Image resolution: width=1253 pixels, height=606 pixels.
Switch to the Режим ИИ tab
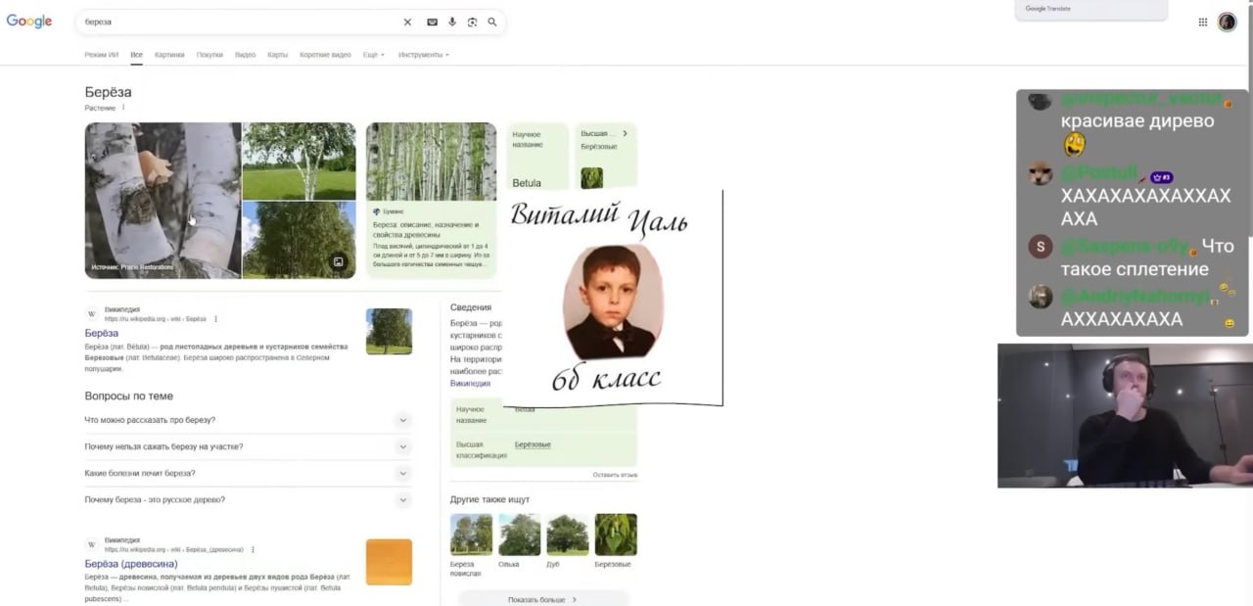[102, 55]
